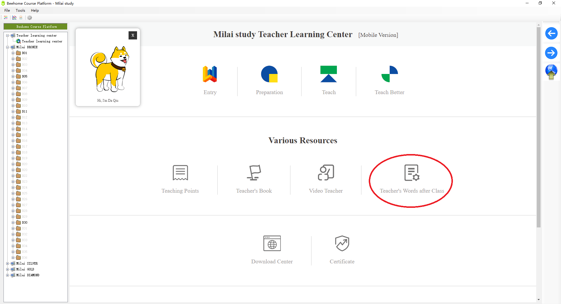Click the Certificate icon

tap(342, 243)
